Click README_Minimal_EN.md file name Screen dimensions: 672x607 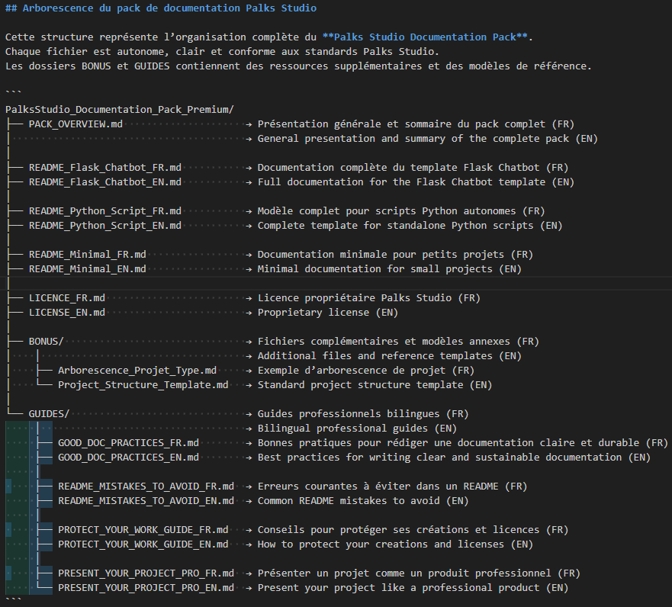[87, 268]
